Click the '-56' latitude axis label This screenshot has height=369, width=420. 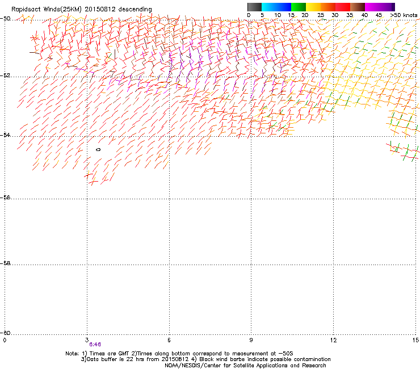5,198
